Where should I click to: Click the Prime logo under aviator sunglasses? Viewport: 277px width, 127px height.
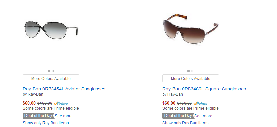[61, 103]
